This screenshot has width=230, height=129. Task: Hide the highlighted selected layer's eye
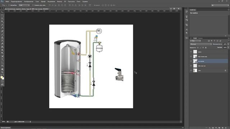tap(191, 61)
